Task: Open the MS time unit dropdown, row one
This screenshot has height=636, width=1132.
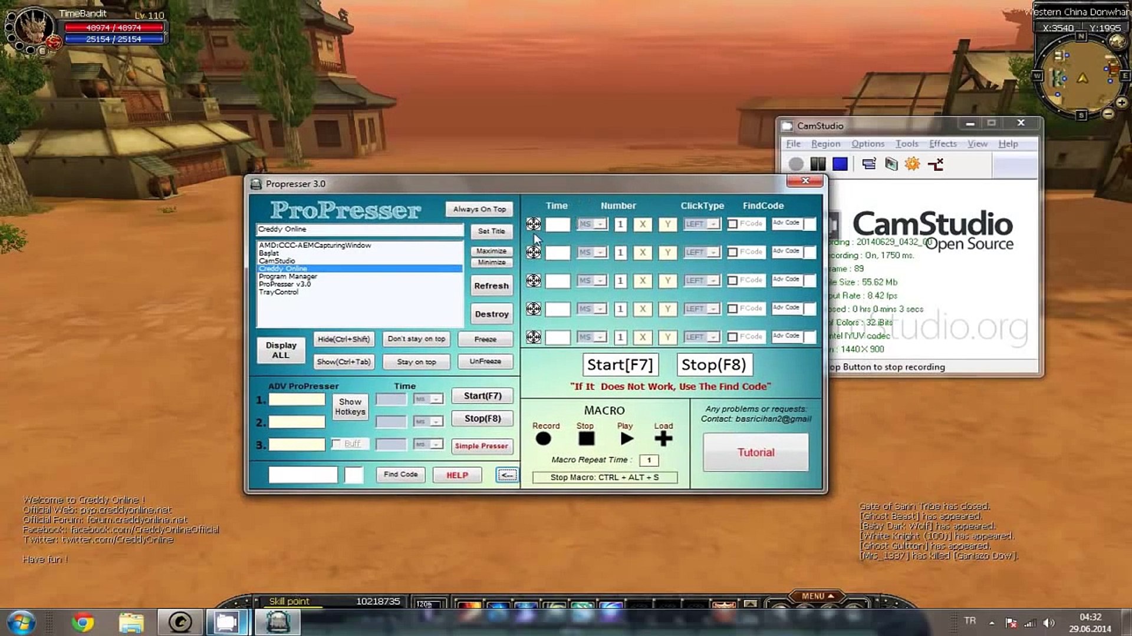Action: click(591, 224)
